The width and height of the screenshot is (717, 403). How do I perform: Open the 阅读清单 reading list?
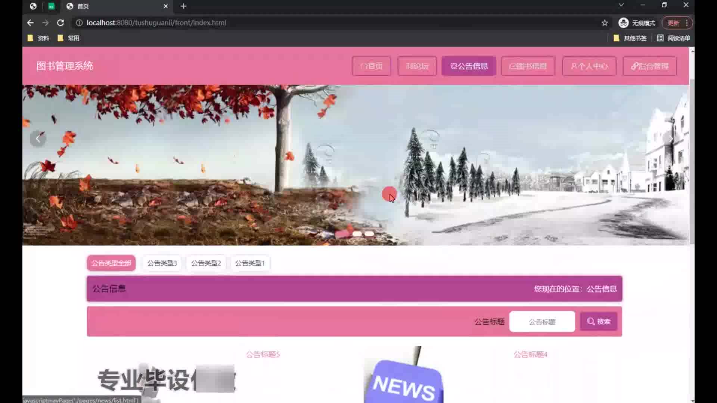[673, 38]
